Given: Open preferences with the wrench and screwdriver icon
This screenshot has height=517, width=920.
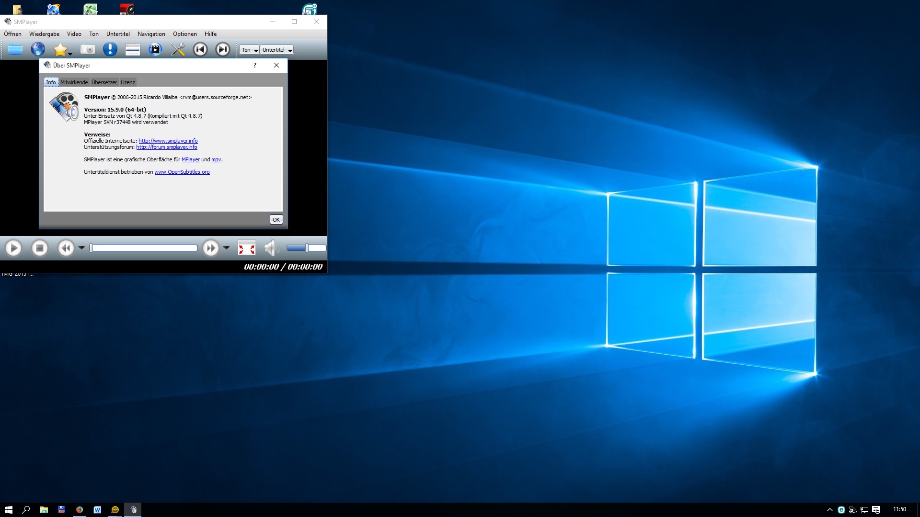Looking at the screenshot, I should 178,49.
